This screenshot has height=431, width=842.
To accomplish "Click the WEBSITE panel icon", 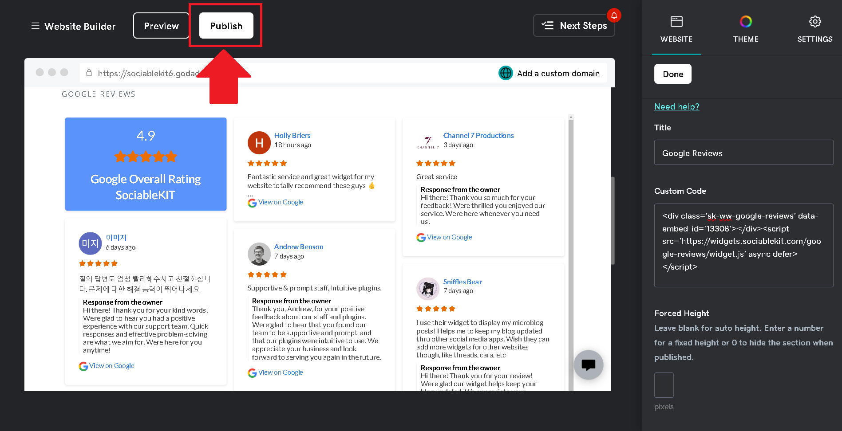I will (676, 21).
